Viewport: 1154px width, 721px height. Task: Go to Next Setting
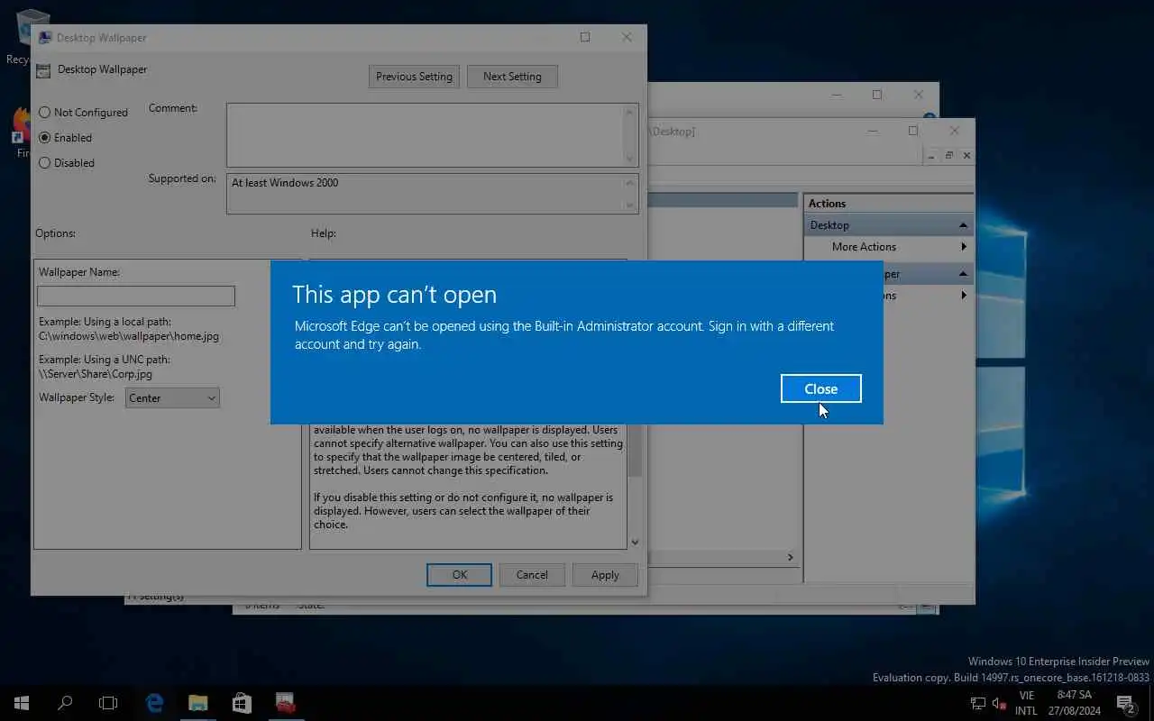pos(512,77)
